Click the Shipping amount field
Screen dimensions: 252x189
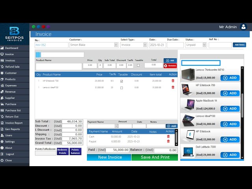(x=72, y=134)
